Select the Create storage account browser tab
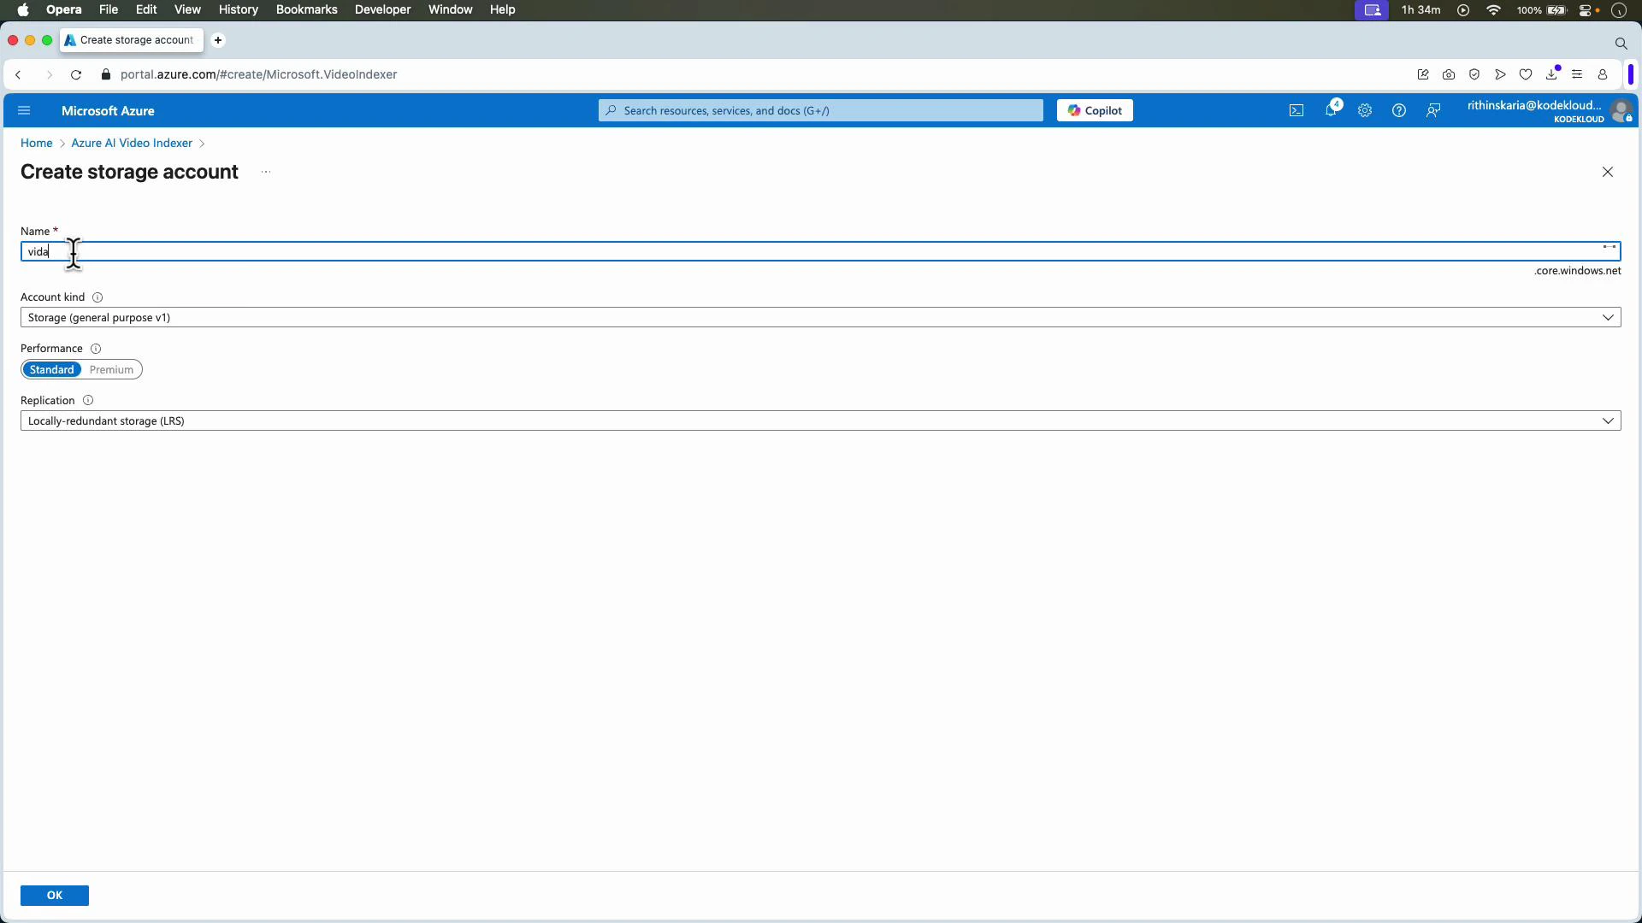 [131, 40]
